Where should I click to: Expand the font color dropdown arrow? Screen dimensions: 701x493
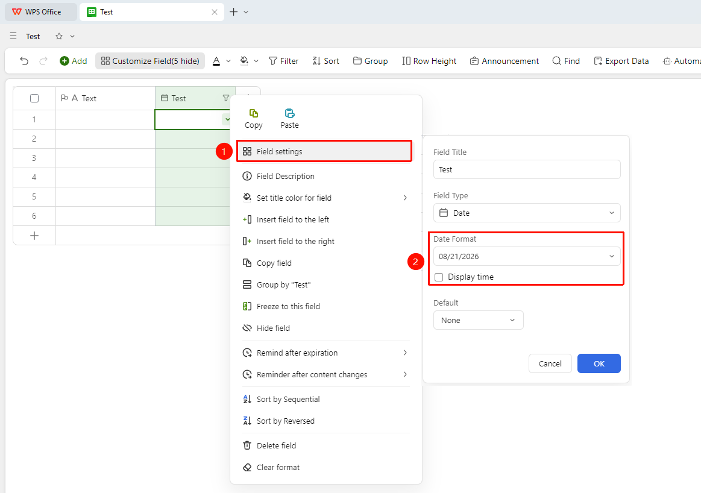point(228,61)
